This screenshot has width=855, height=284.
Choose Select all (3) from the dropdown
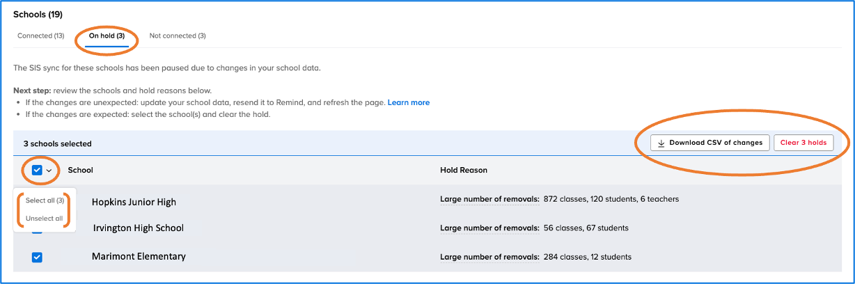pos(45,200)
